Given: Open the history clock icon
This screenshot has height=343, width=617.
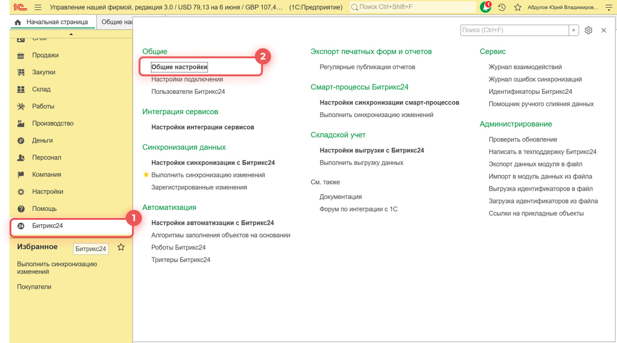Looking at the screenshot, I should click(502, 7).
